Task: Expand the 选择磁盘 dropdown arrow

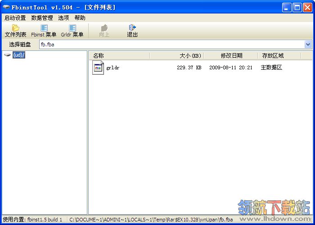Action: coord(308,45)
